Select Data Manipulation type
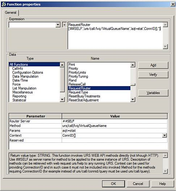Image resolution: width=176 pixels, height=191 pixels. [25, 76]
